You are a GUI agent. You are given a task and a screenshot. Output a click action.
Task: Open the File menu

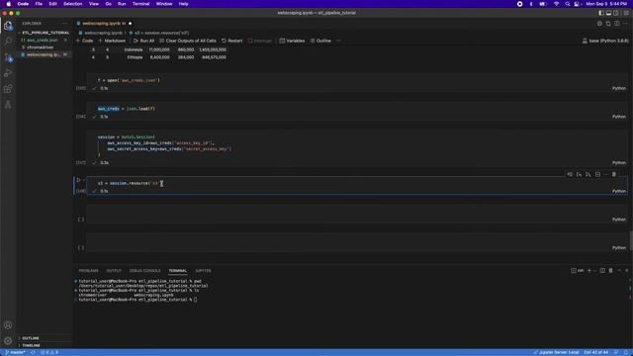click(39, 4)
